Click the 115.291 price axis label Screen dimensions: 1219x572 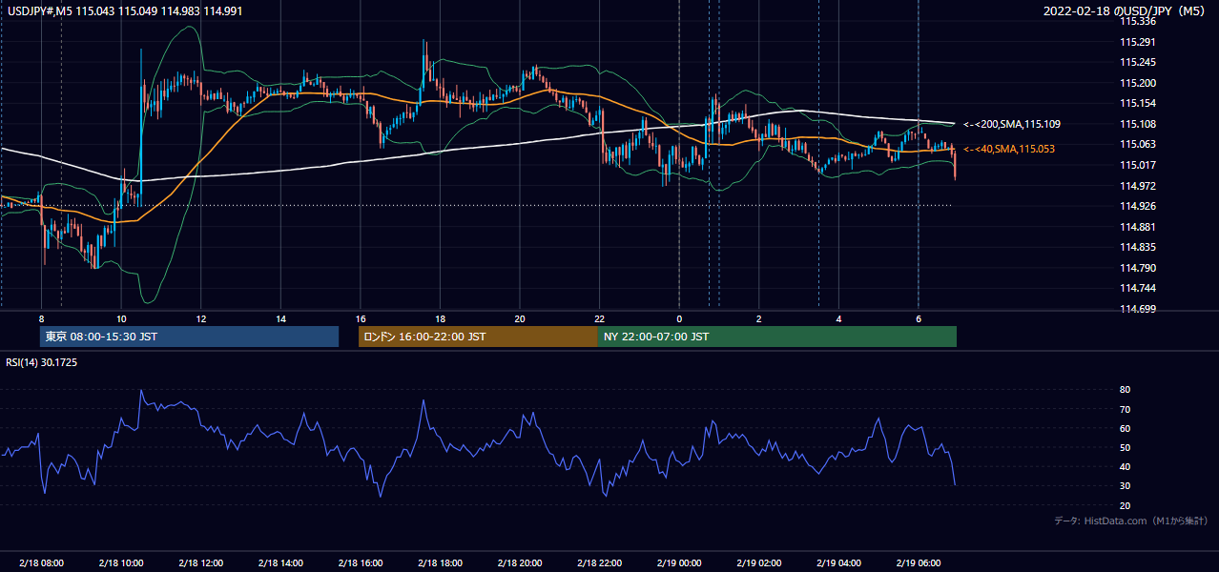click(1138, 42)
